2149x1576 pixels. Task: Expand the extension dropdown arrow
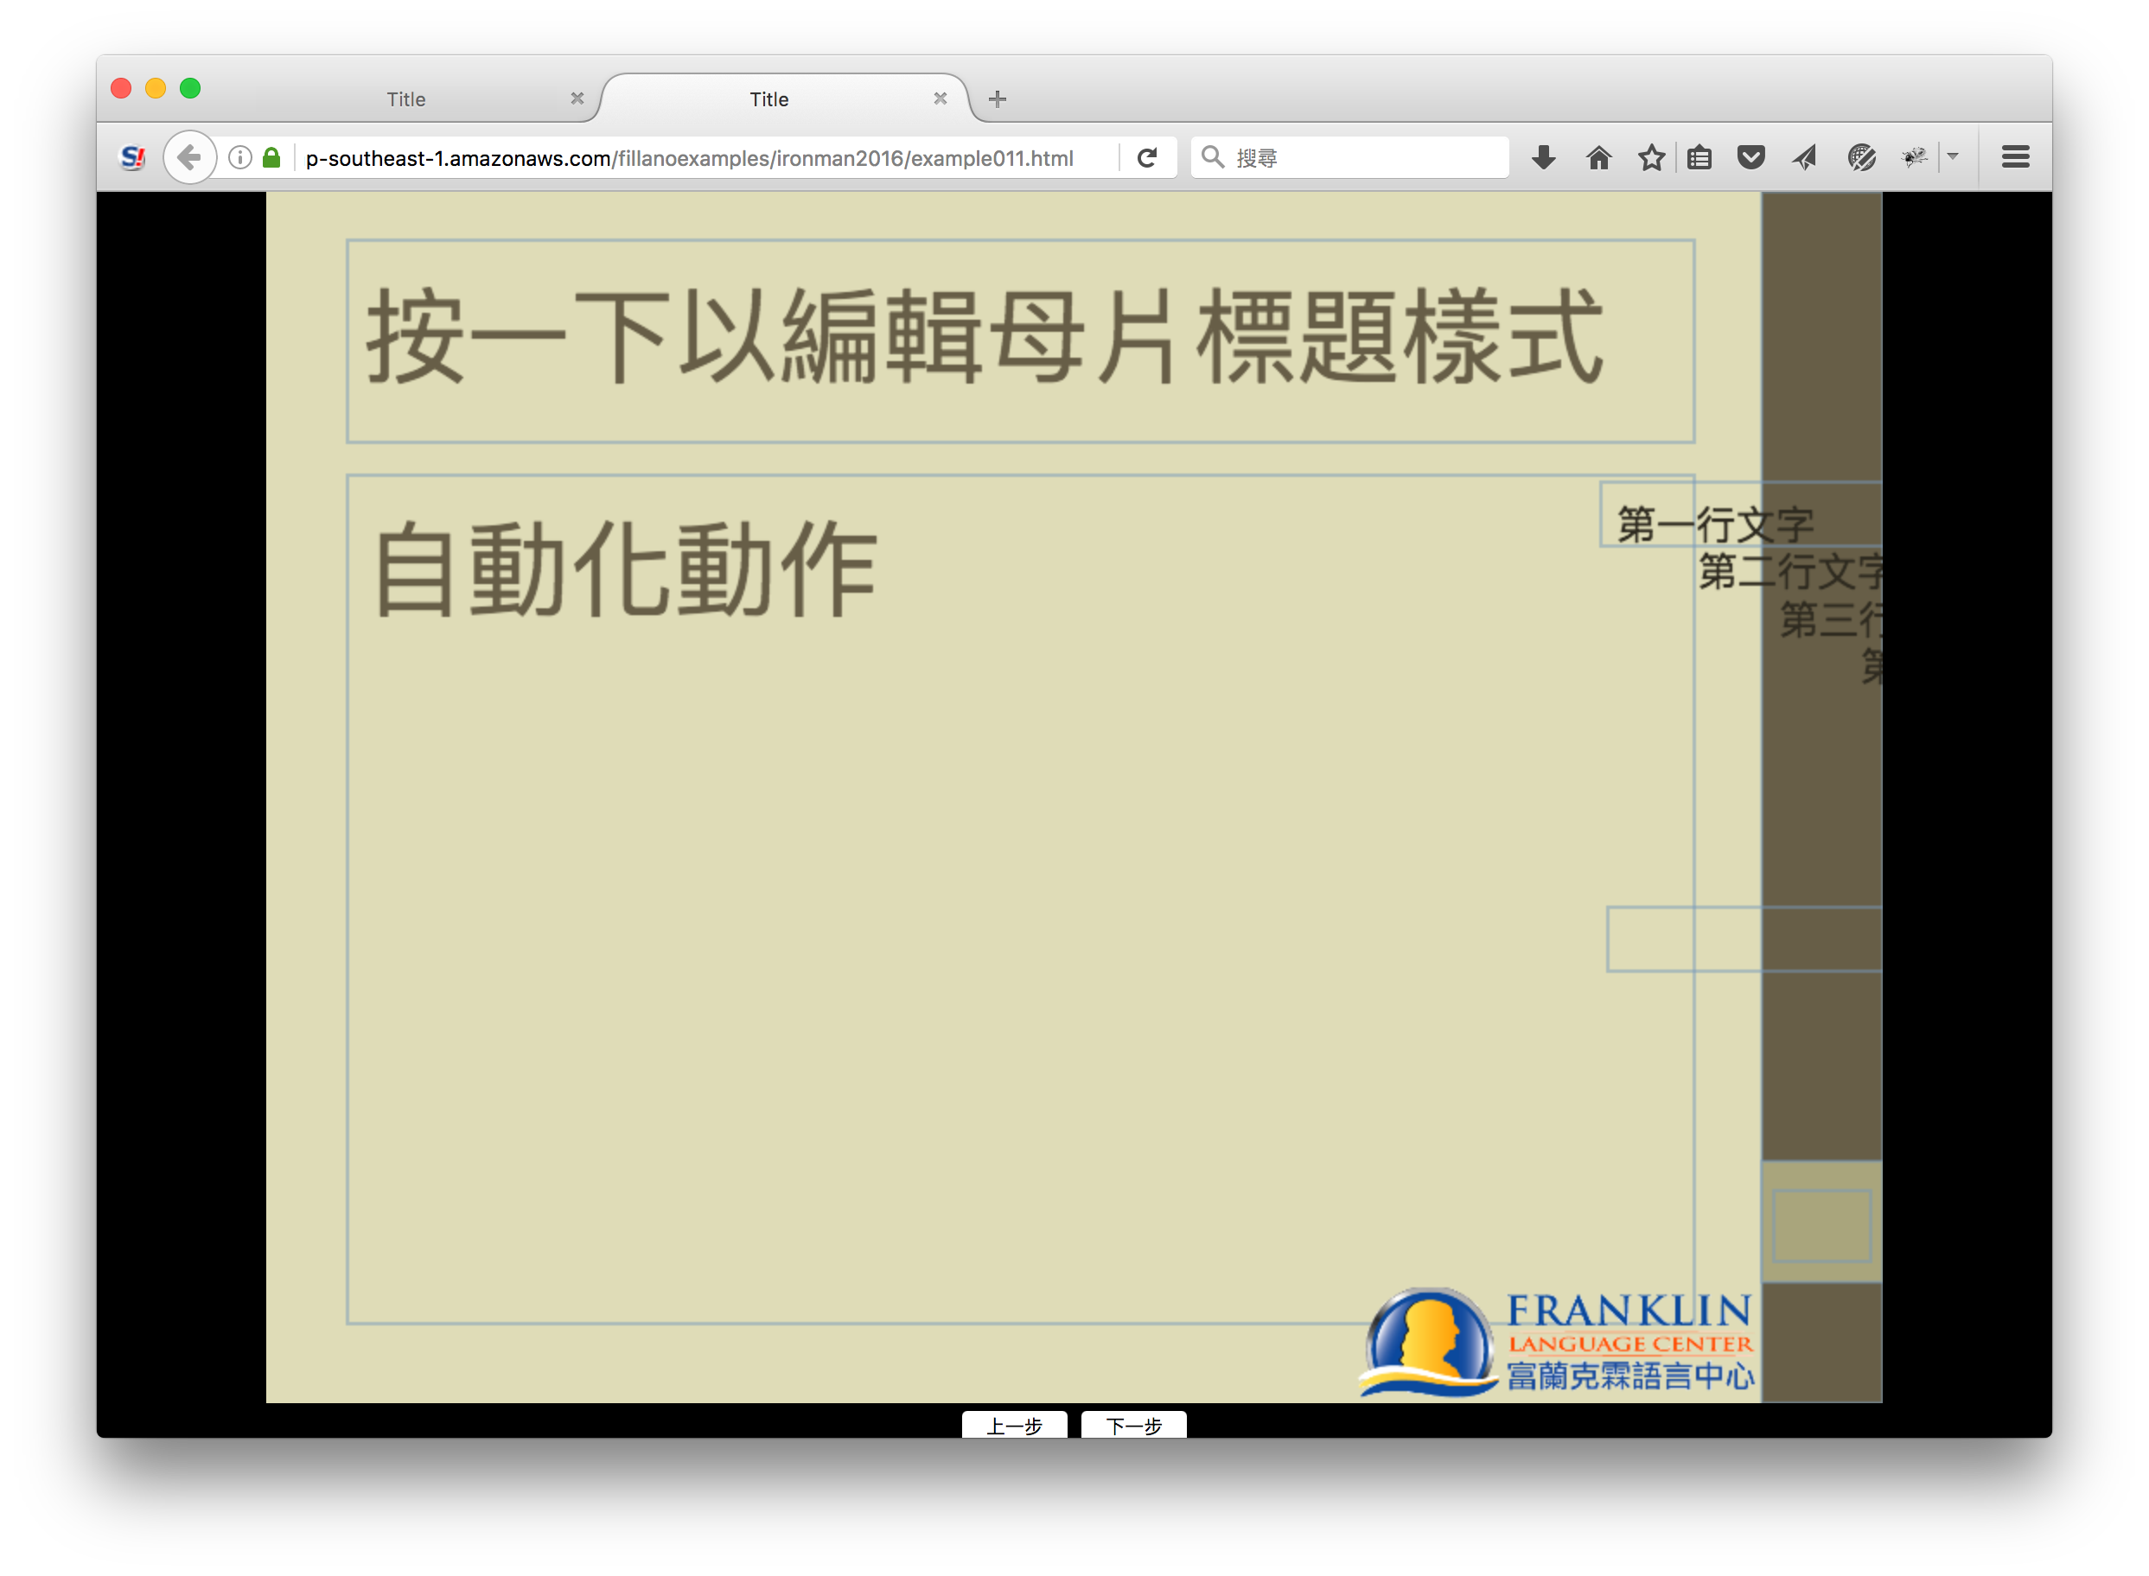click(x=1953, y=156)
